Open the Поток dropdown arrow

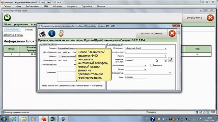(x=145, y=69)
